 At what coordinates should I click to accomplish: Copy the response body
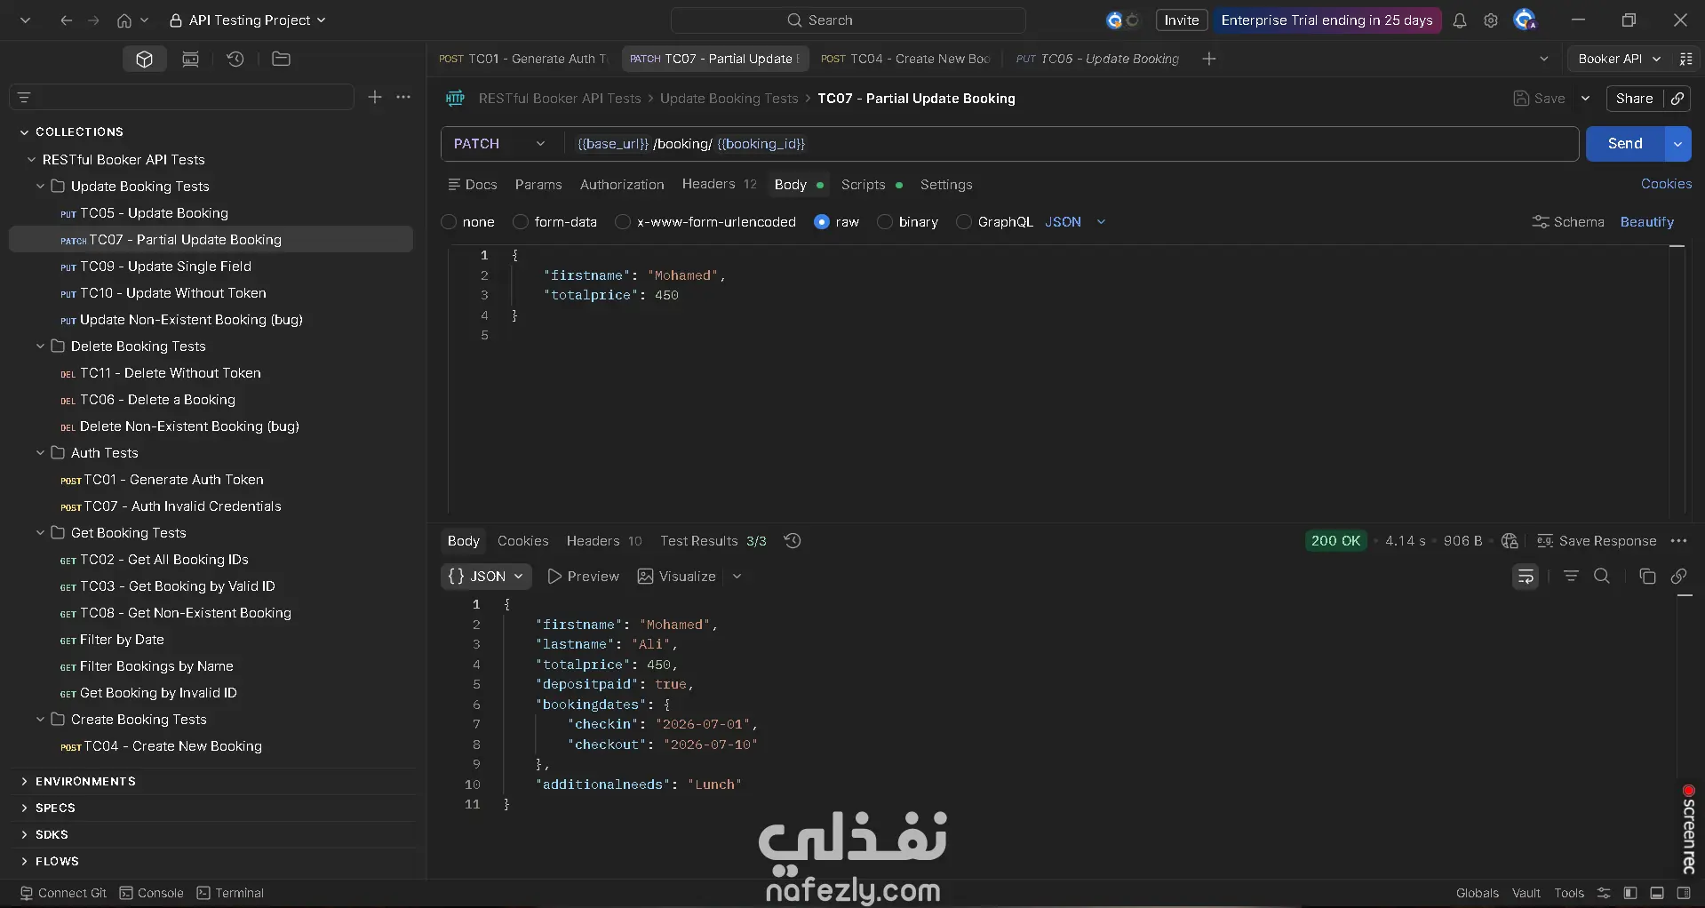[x=1647, y=576]
